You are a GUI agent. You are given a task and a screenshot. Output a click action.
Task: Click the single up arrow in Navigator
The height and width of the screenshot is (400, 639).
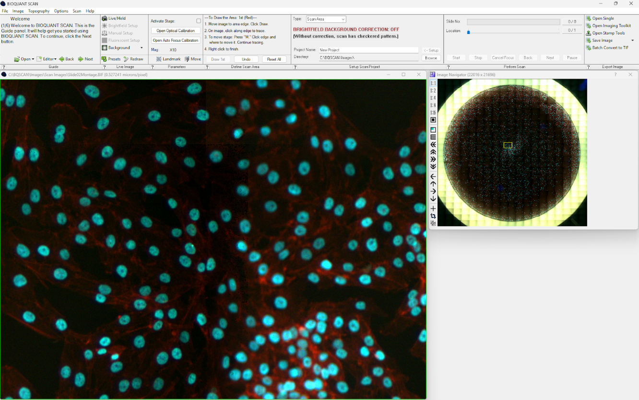[433, 184]
